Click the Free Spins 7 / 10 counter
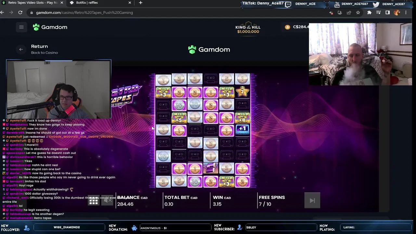416x234 pixels. (265, 204)
